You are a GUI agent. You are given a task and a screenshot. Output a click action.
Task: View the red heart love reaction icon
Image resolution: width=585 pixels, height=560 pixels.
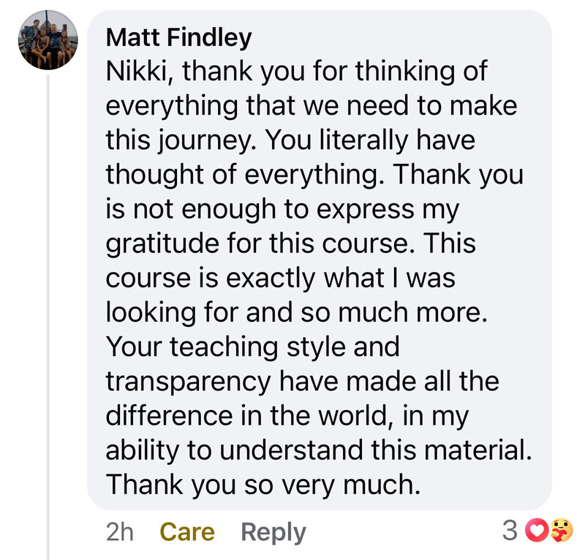tap(537, 530)
